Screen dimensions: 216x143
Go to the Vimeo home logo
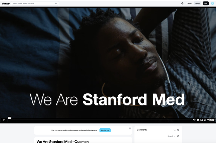click(6, 4)
